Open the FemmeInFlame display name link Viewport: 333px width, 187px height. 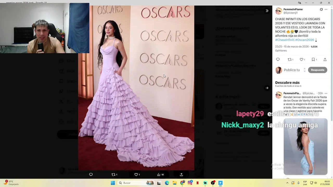click(293, 9)
